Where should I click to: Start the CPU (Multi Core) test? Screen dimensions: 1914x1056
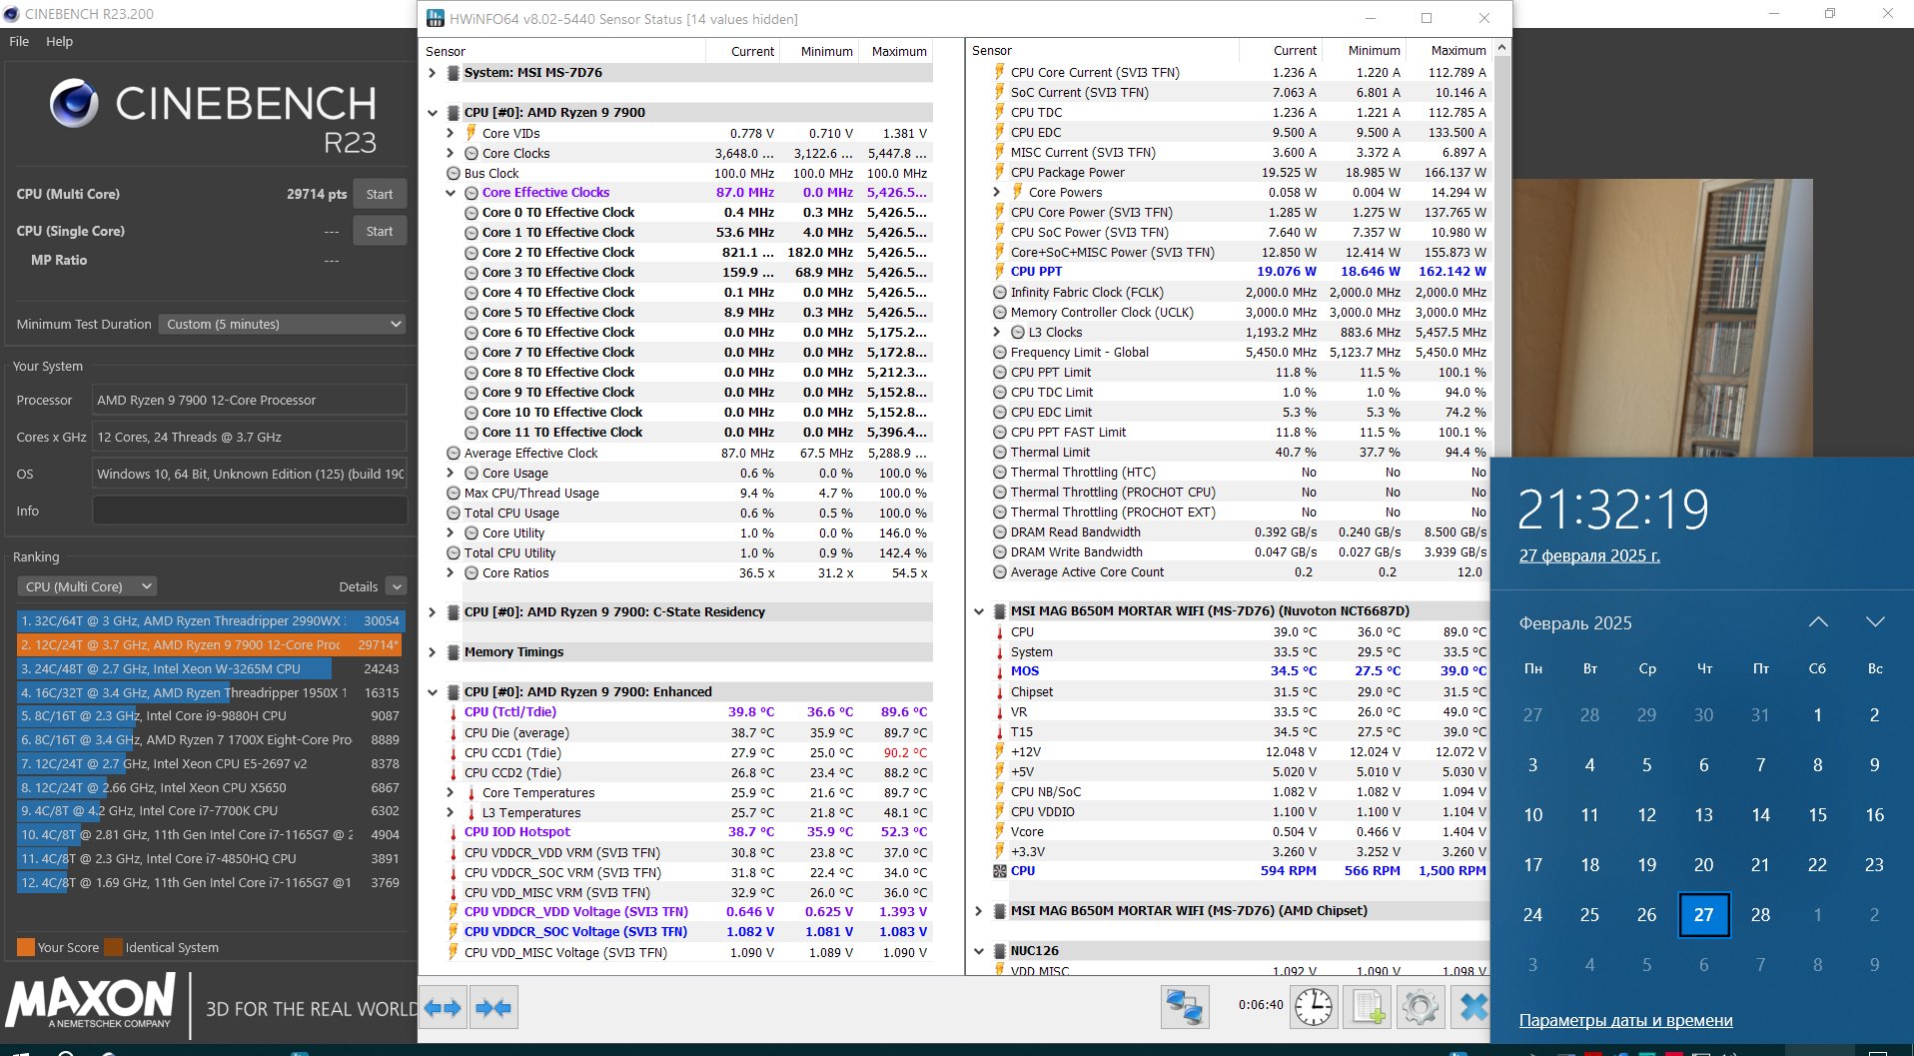[380, 194]
